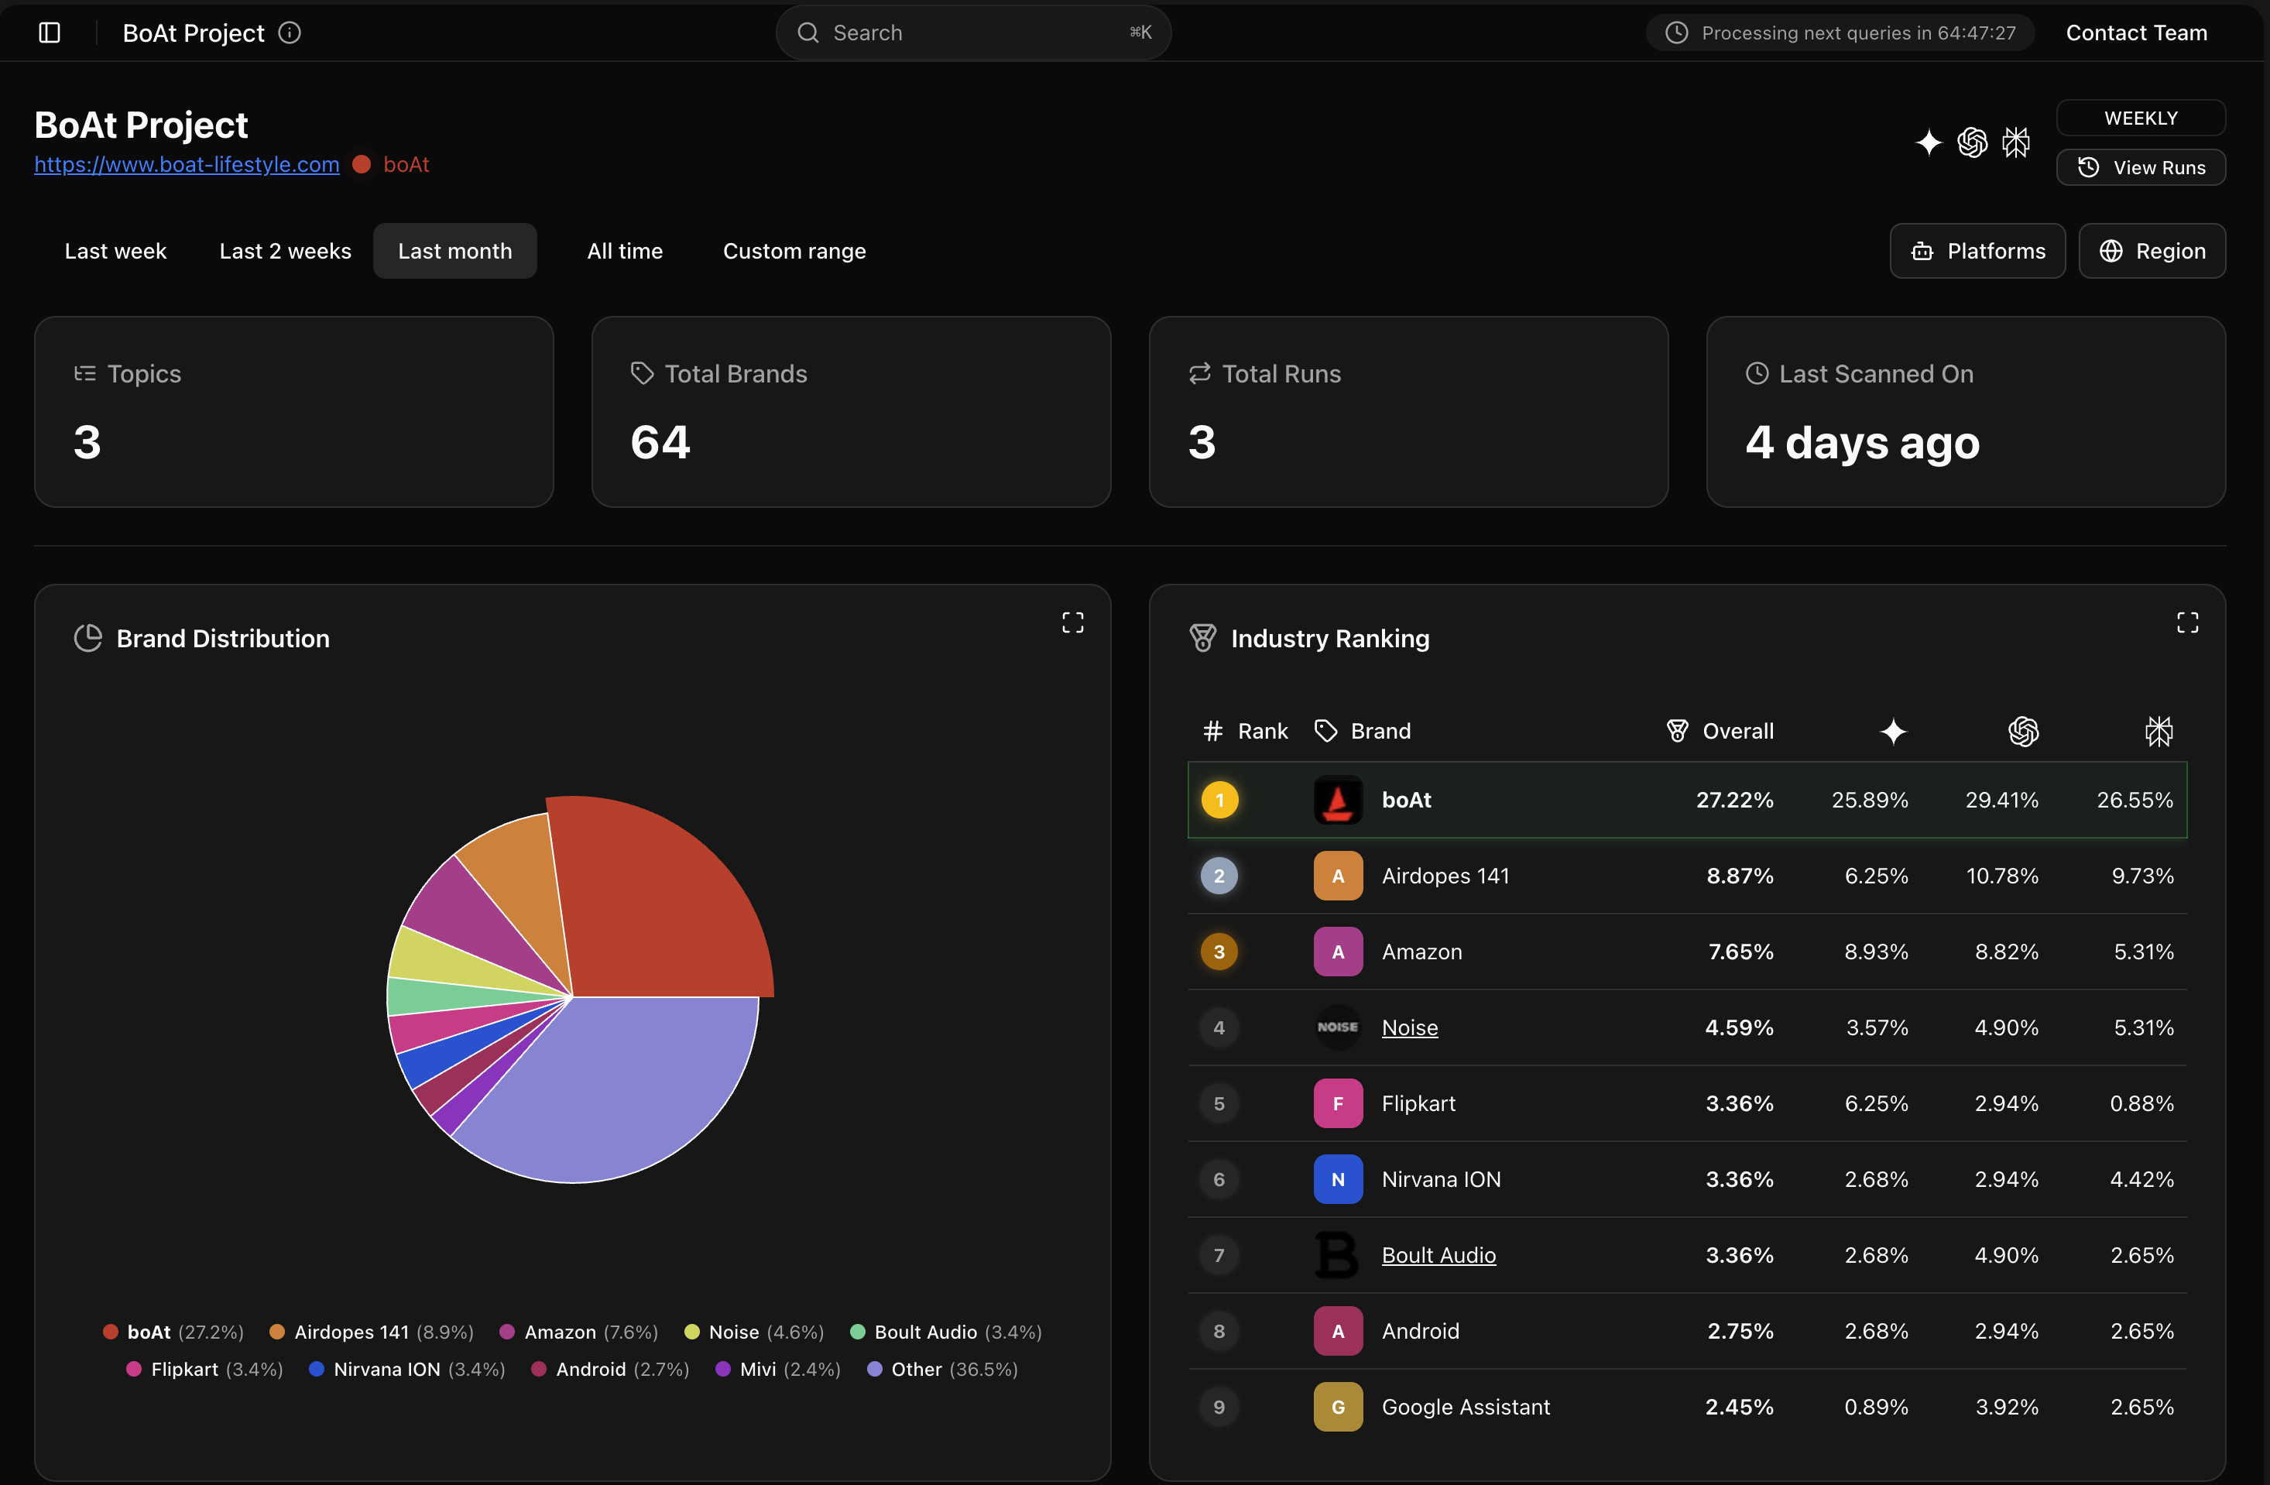
Task: Select the All time tab
Action: [x=625, y=251]
